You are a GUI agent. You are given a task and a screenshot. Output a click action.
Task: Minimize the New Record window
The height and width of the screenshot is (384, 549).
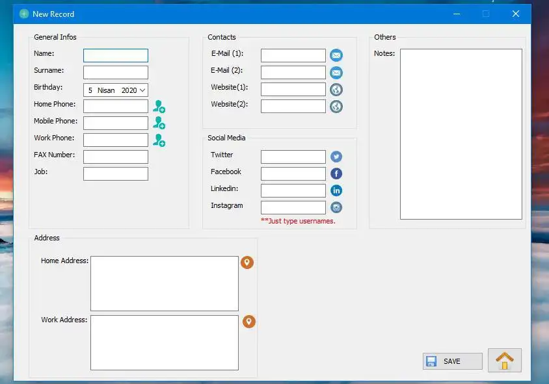(457, 14)
